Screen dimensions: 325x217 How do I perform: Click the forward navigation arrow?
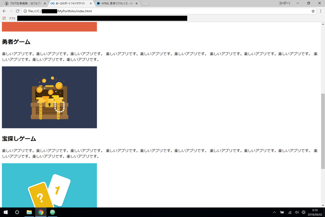(11, 11)
